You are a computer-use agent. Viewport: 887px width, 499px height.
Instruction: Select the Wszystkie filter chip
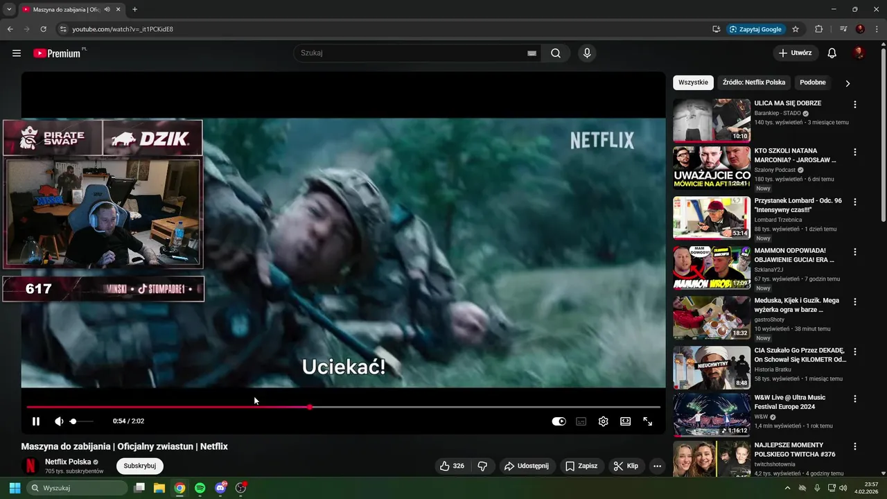coord(693,82)
